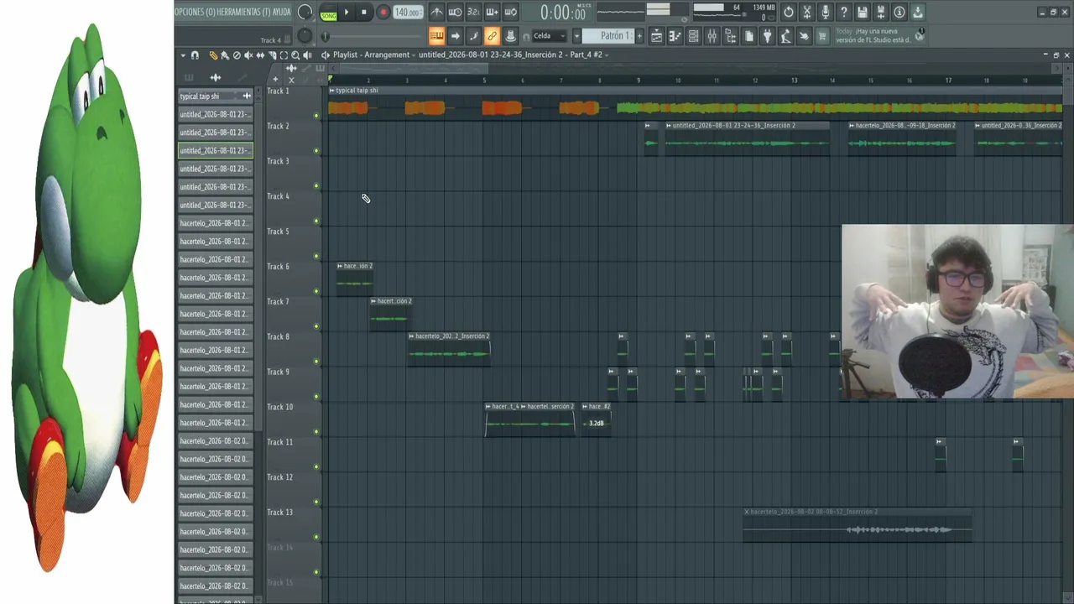Select the Playlist zoom magnifier tool
The width and height of the screenshot is (1074, 604).
coord(295,55)
